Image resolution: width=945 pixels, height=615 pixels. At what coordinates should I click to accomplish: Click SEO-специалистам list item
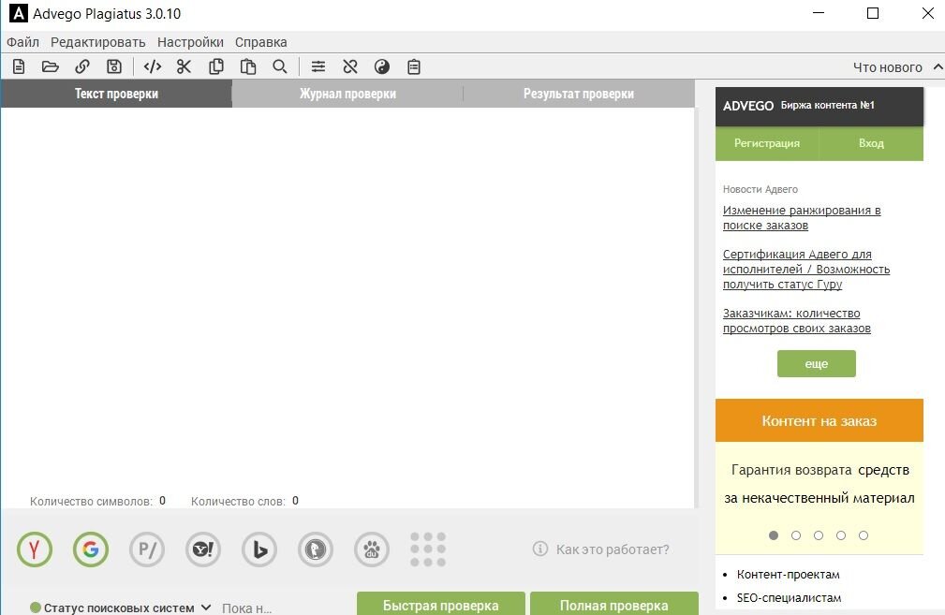pyautogui.click(x=789, y=597)
